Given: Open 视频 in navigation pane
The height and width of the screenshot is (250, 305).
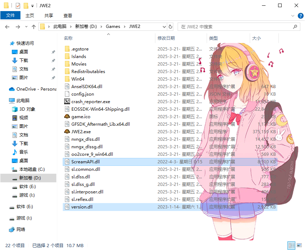Looking at the screenshot, I should (x=24, y=117).
